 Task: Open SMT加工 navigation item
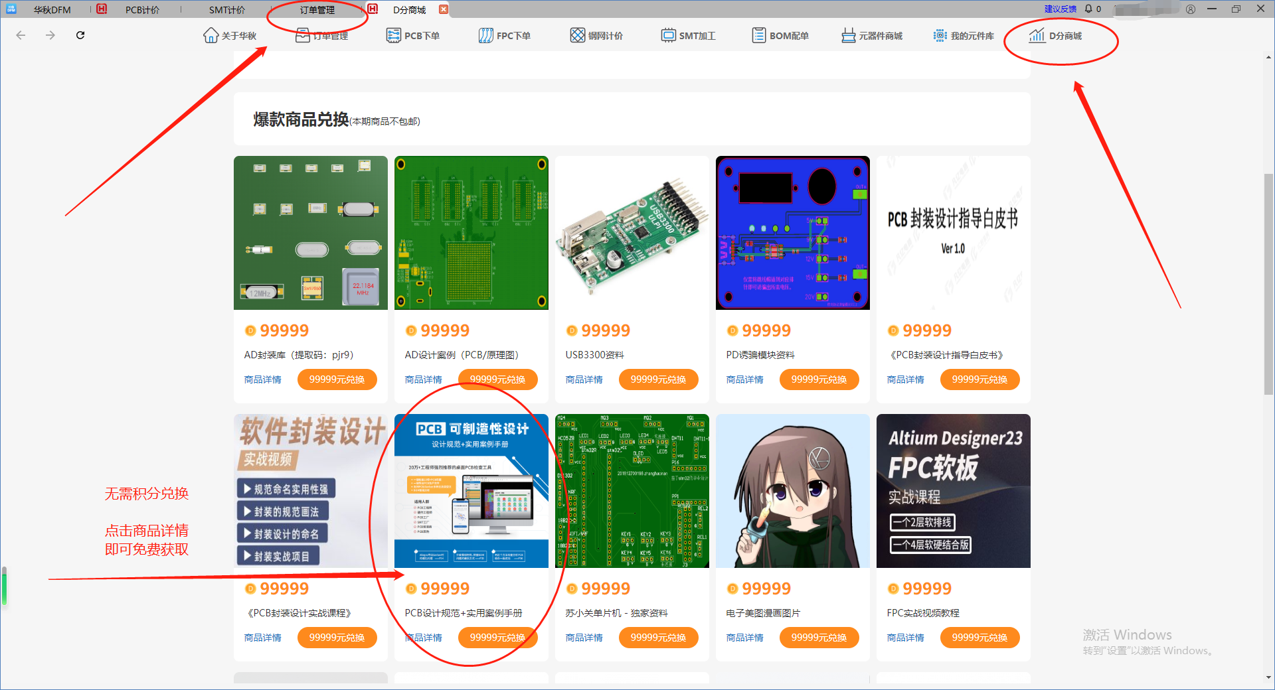(x=688, y=35)
